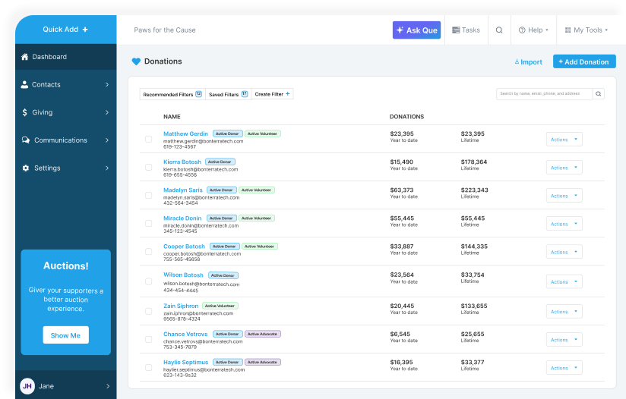
Task: Expand the Giving menu chevron
Action: coord(107,112)
